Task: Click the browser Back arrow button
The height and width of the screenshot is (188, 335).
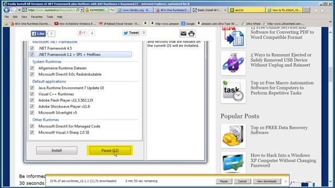Action: pyautogui.click(x=7, y=10)
